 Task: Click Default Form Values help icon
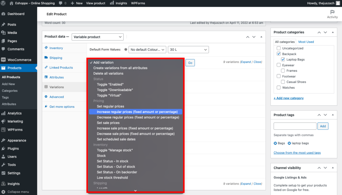click(x=126, y=50)
